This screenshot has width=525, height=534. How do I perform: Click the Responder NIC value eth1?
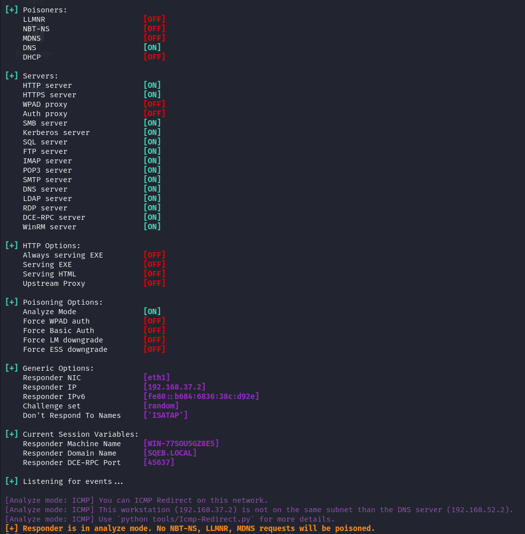point(157,377)
